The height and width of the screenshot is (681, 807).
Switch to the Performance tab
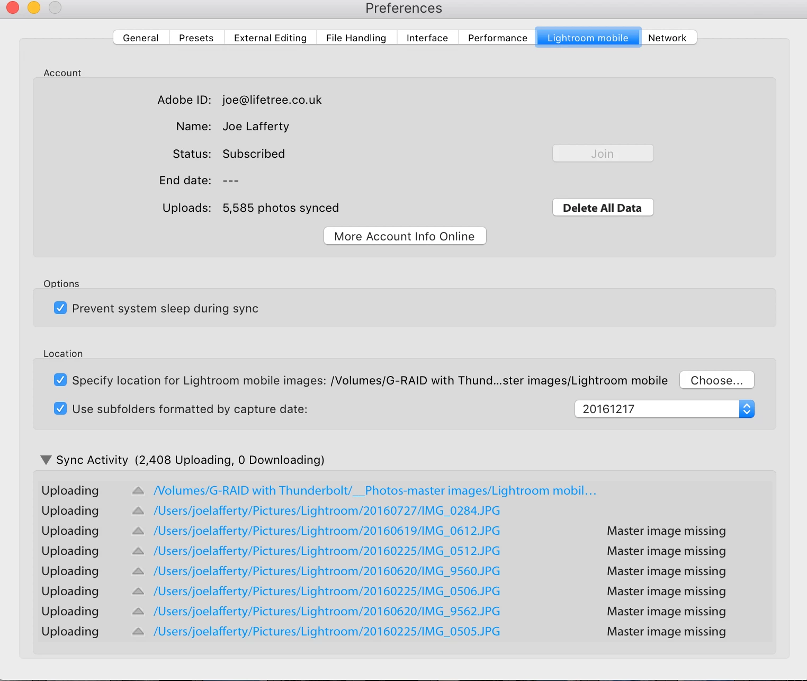point(498,38)
